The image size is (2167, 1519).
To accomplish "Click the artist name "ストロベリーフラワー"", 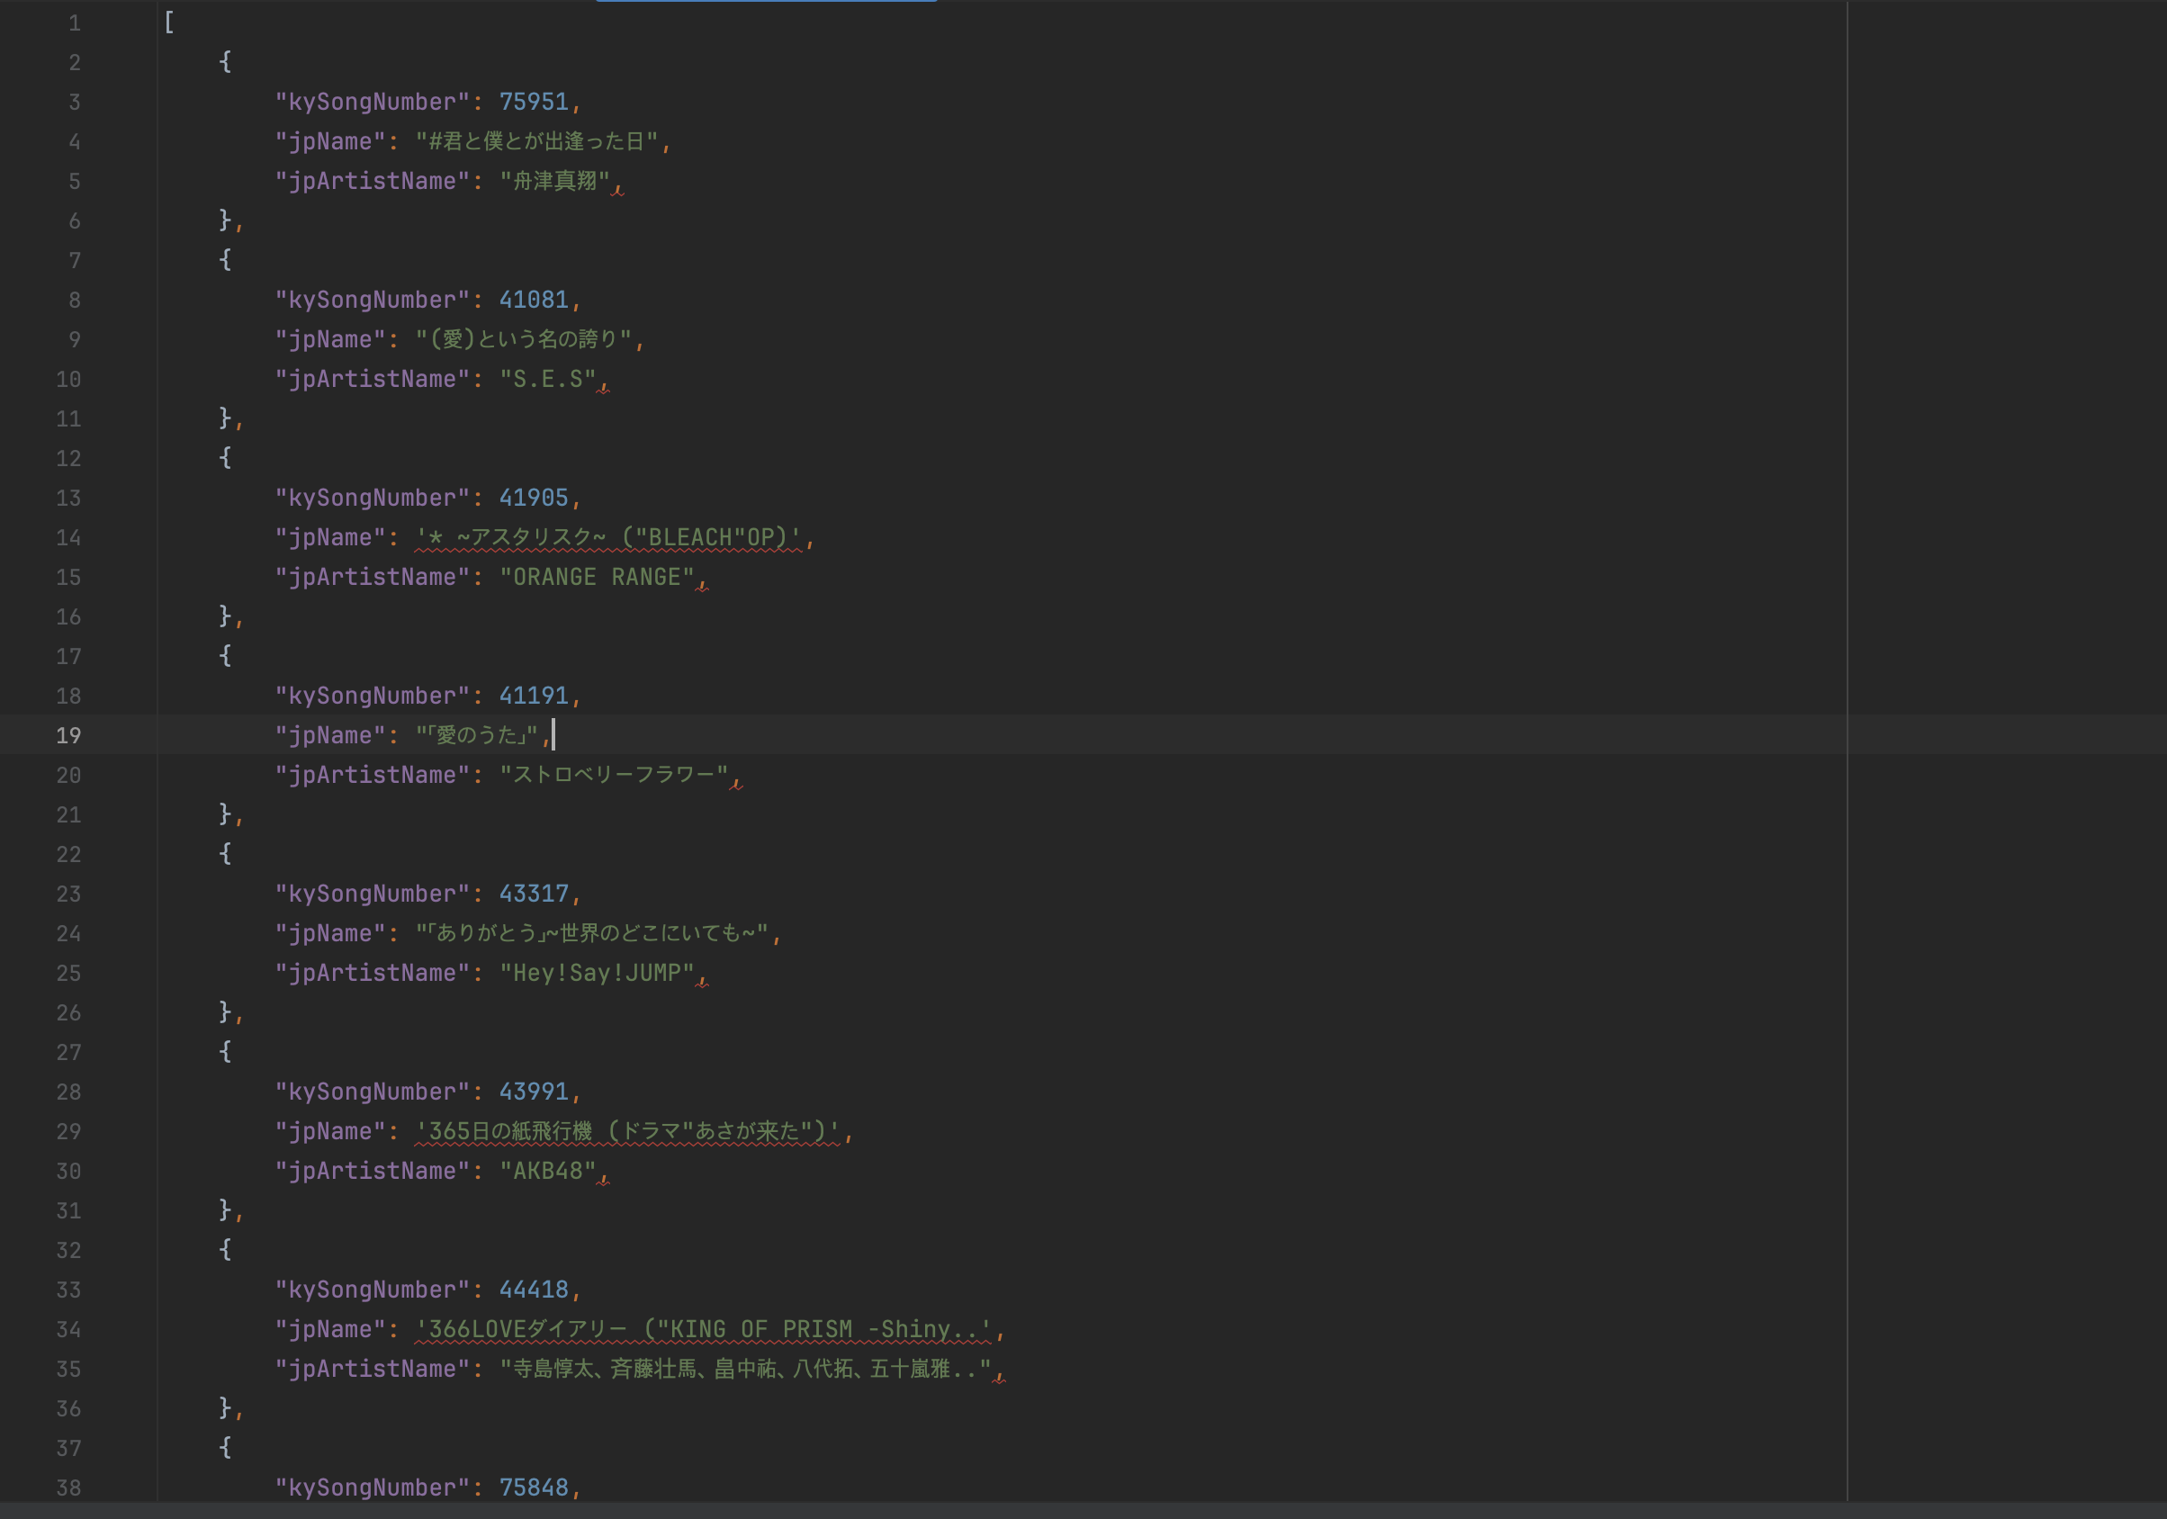I will coord(615,776).
